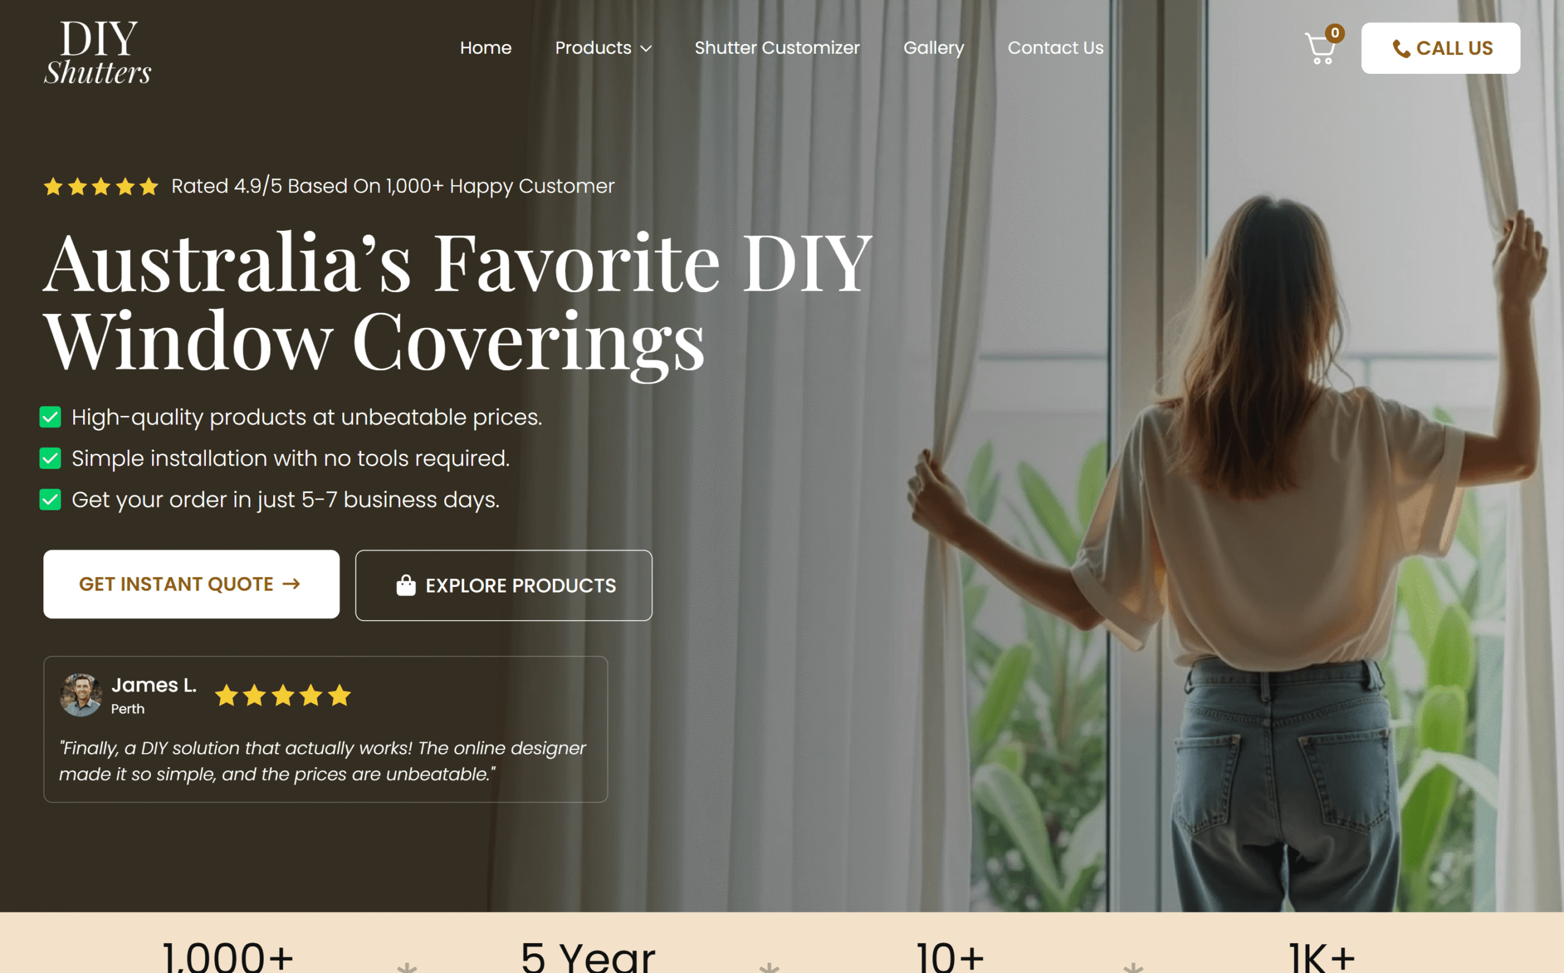1564x973 pixels.
Task: Open the Shutter Customizer page
Action: tap(777, 48)
